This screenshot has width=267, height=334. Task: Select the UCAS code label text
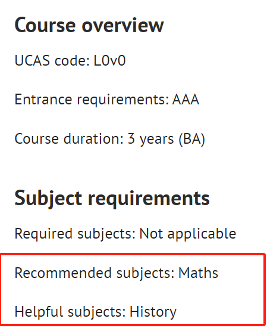(x=52, y=60)
